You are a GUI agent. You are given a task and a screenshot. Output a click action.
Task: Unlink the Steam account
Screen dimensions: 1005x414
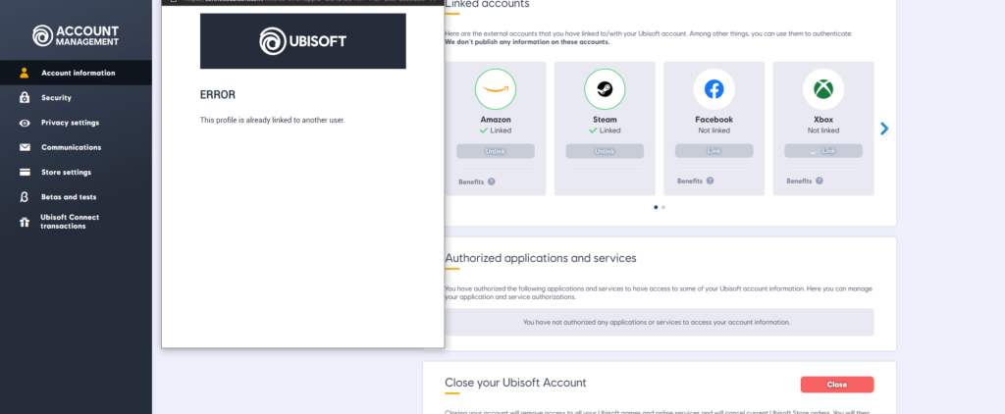pos(605,151)
